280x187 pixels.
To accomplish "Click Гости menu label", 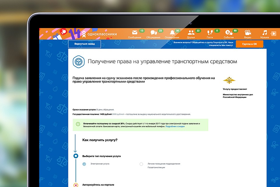I will point(210,37).
